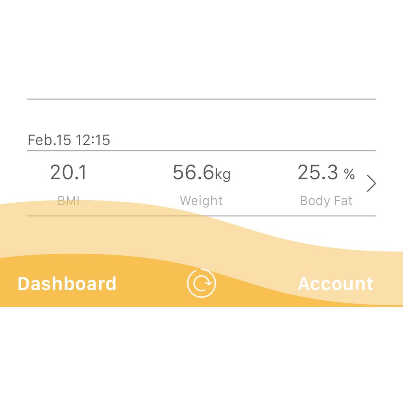Click the divider line under the date
Image resolution: width=403 pixels, height=403 pixels.
201,151
